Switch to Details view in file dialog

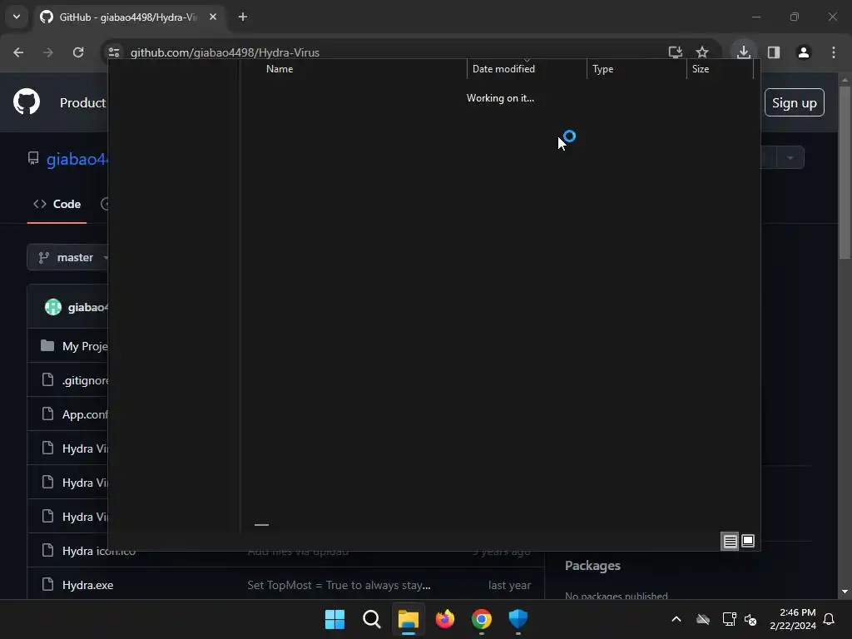coord(730,541)
